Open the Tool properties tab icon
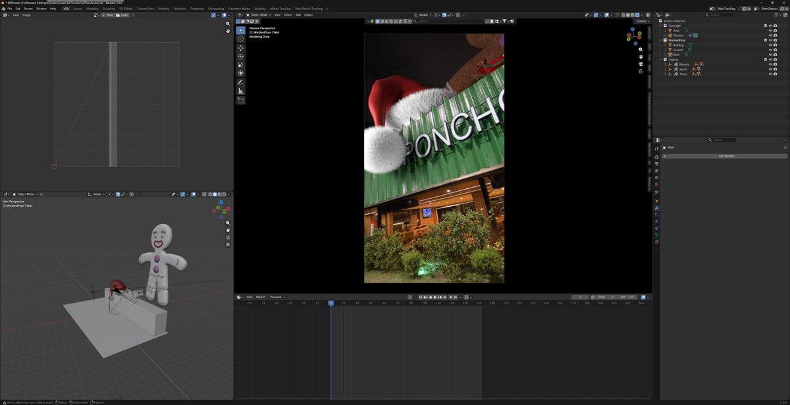 coord(656,149)
